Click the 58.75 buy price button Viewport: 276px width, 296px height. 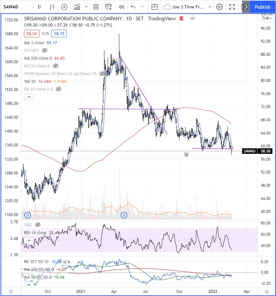59,34
